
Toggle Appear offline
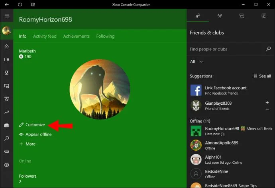35,134
